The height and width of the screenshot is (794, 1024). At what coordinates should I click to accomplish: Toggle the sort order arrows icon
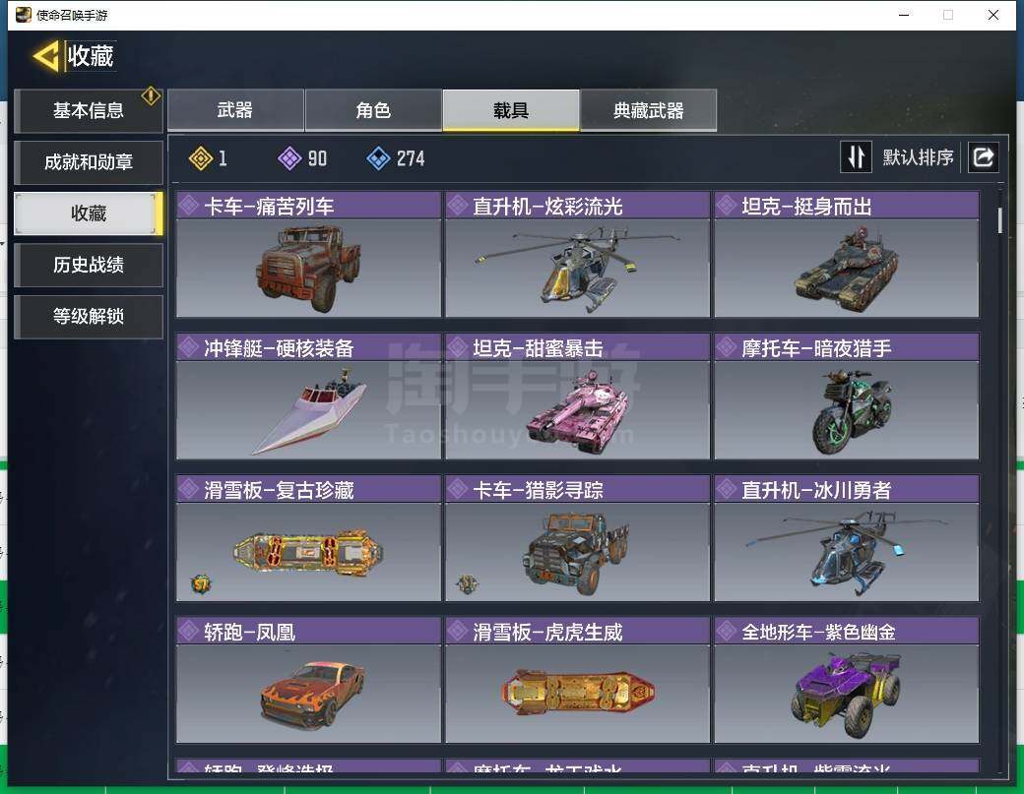[856, 157]
